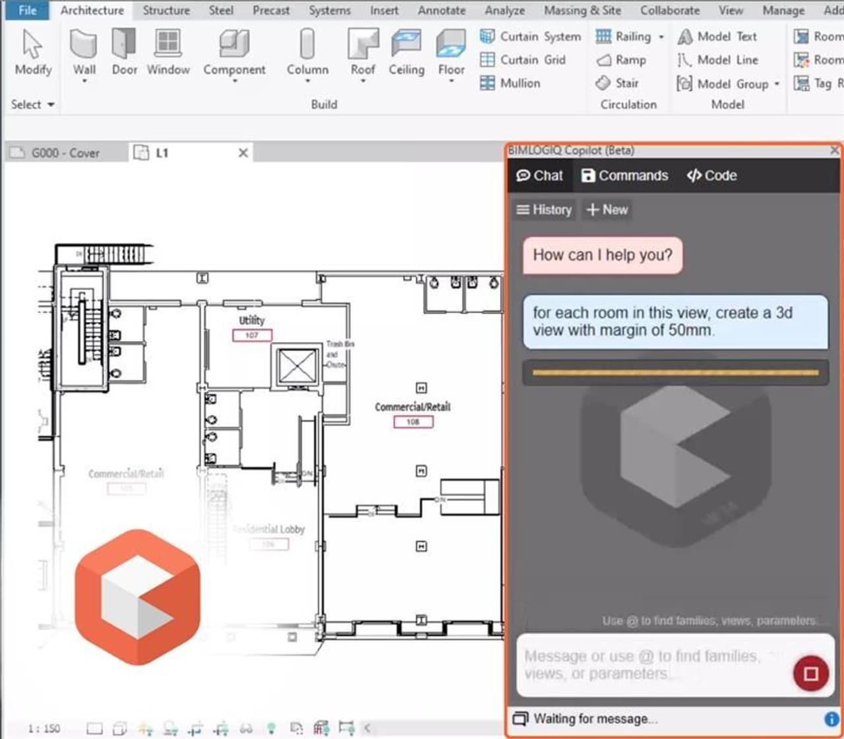Start a New chat in BIMLOGIQ Copilot
The image size is (844, 739).
tap(606, 210)
